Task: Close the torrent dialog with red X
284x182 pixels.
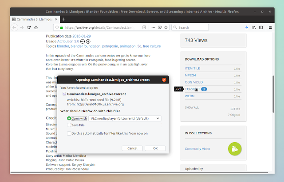Action: [x=164, y=80]
